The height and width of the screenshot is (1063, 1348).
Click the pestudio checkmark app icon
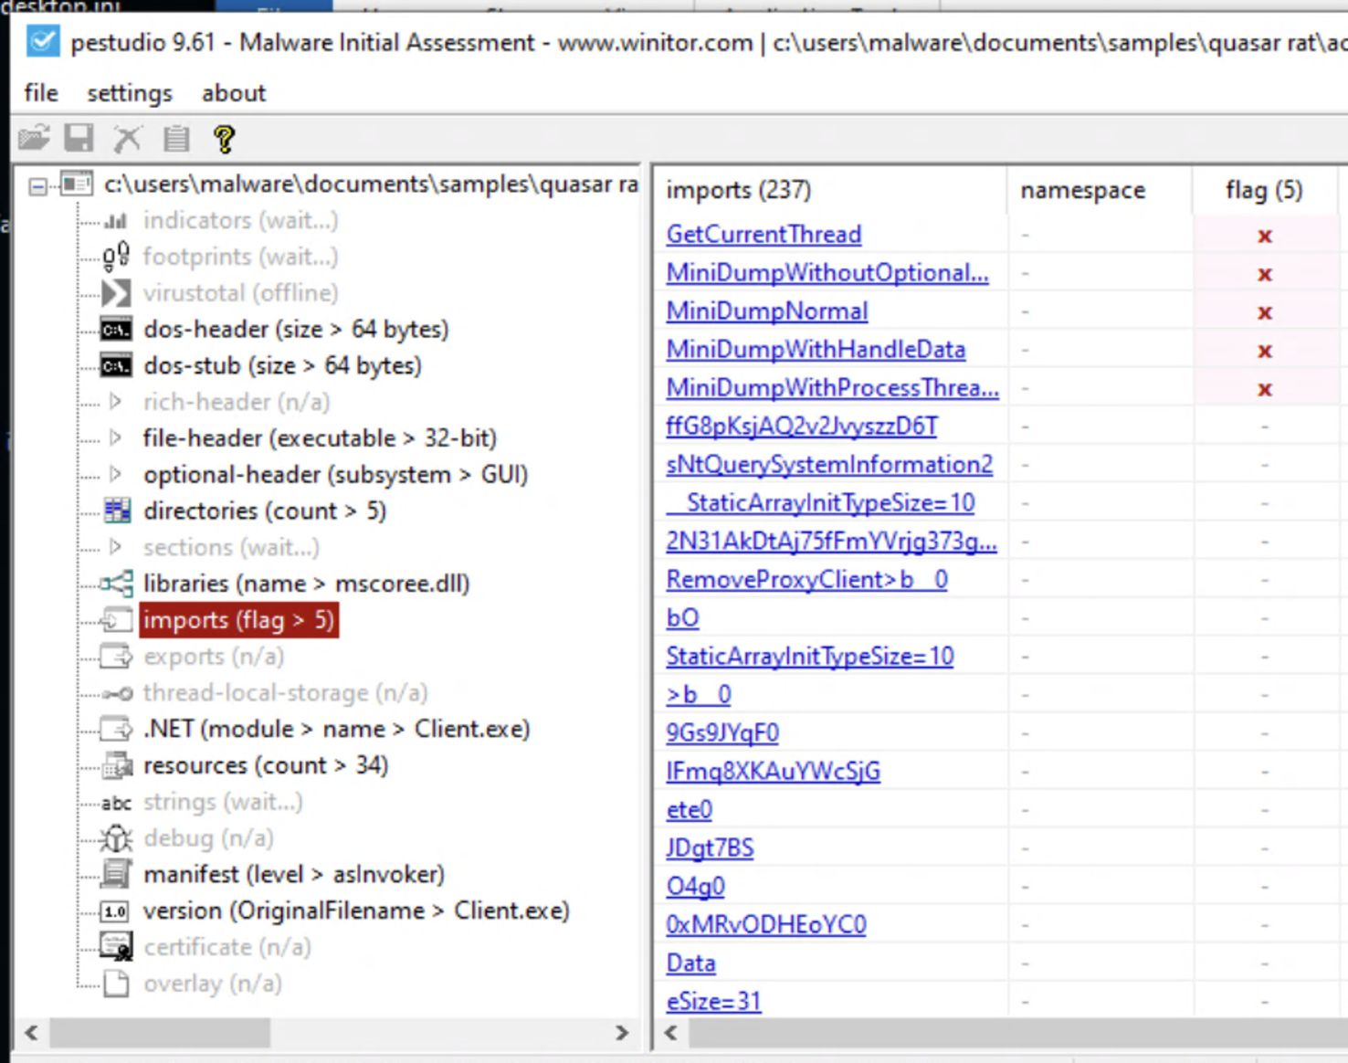point(42,42)
